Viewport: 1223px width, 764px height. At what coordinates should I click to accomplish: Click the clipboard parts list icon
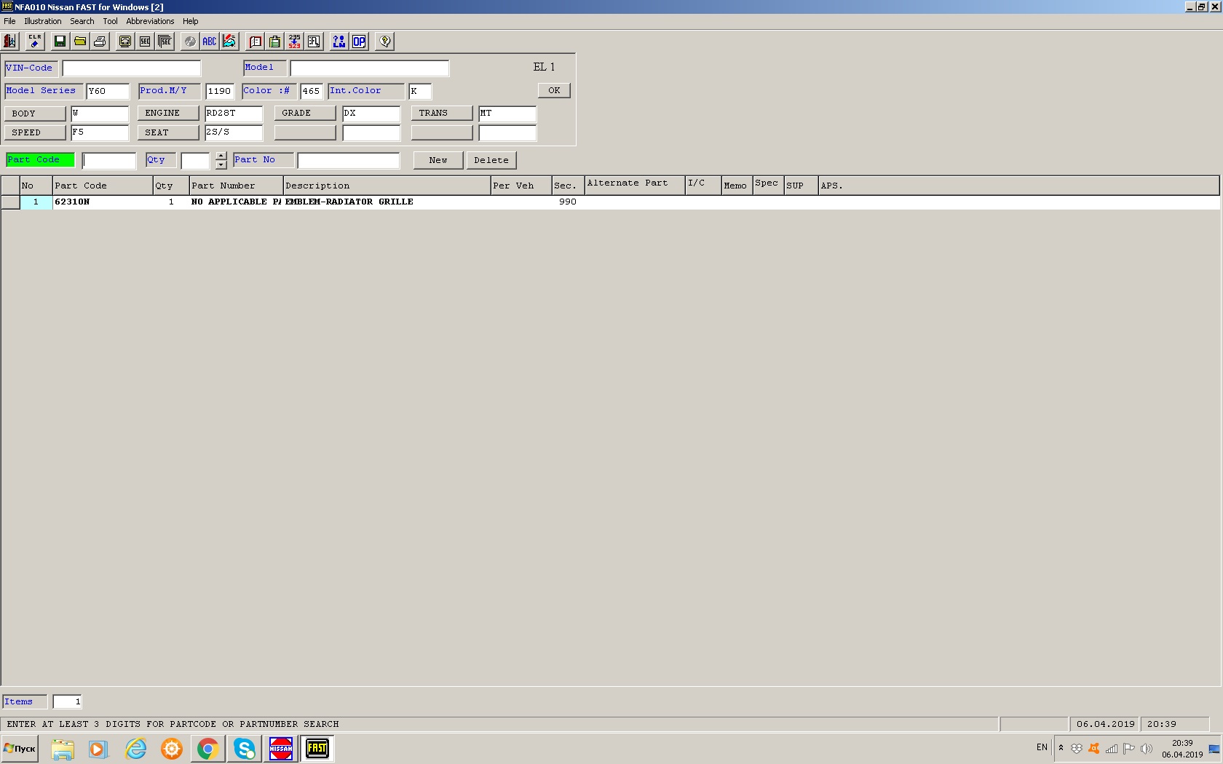[274, 41]
